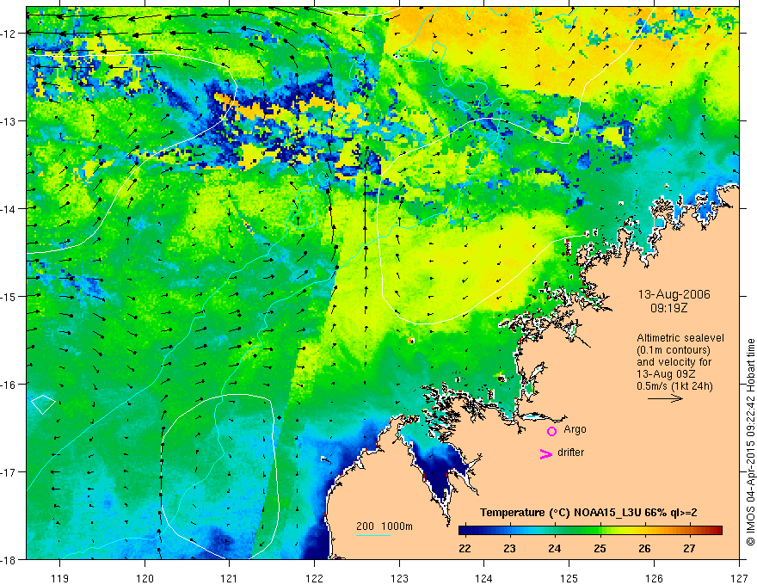757x585 pixels.
Task: Click the '0.5m/s (1kt 24h)' text
Action: coord(674,385)
